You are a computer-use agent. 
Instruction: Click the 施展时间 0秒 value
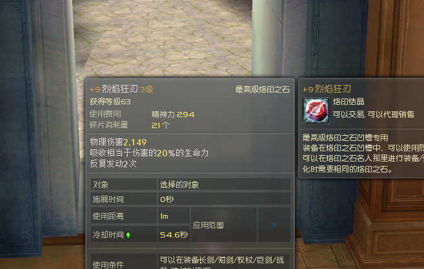pyautogui.click(x=167, y=199)
